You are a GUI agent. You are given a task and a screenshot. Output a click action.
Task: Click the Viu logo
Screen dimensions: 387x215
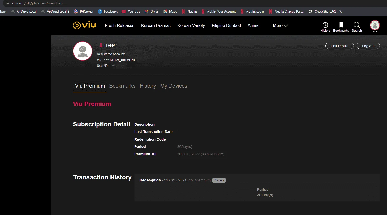pyautogui.click(x=84, y=25)
